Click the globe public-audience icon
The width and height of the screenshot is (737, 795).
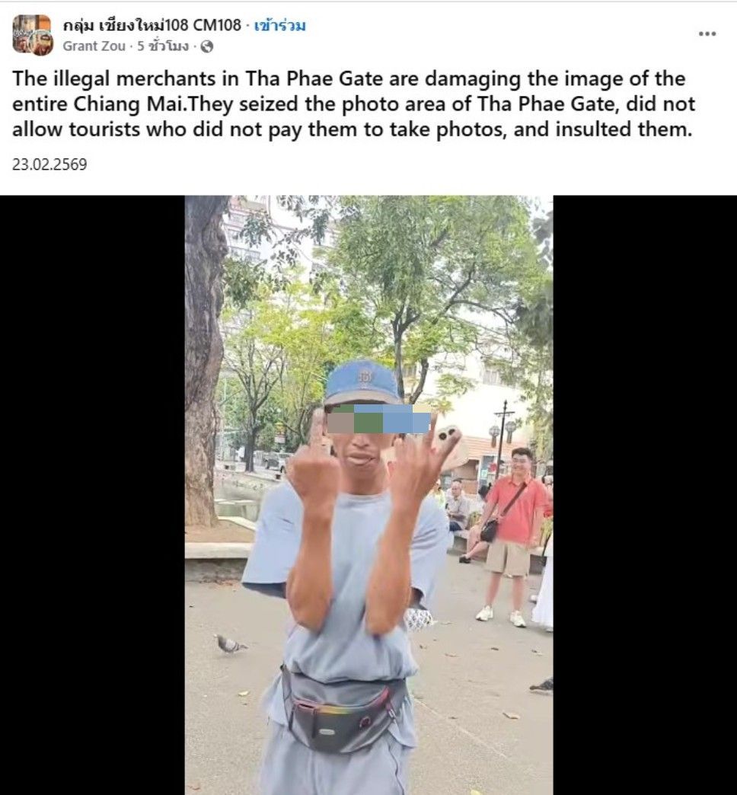tap(207, 46)
